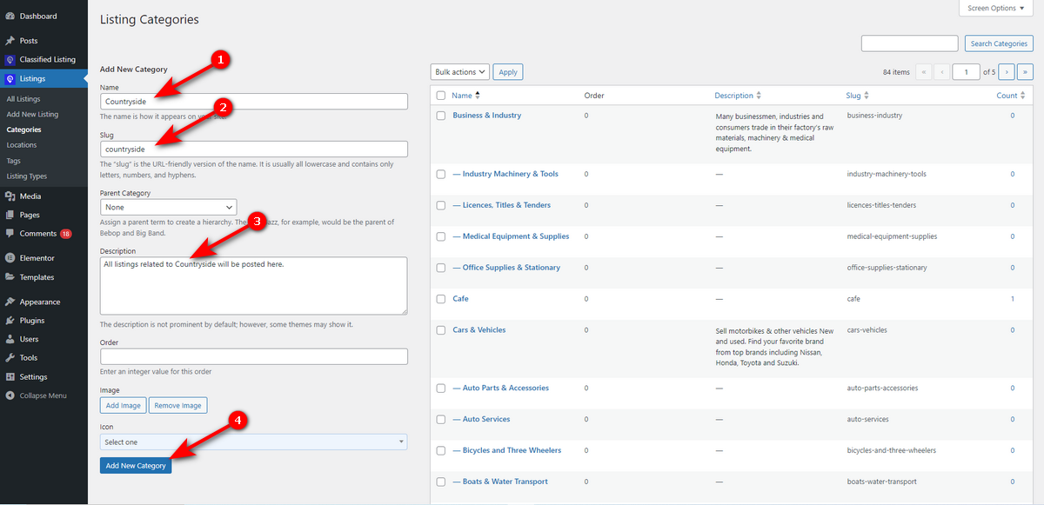Open Categories submenu item
This screenshot has height=505, width=1044.
click(23, 130)
